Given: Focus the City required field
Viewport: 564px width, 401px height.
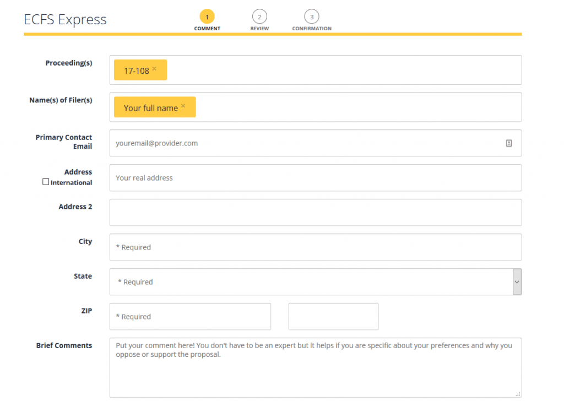Looking at the screenshot, I should coord(315,247).
